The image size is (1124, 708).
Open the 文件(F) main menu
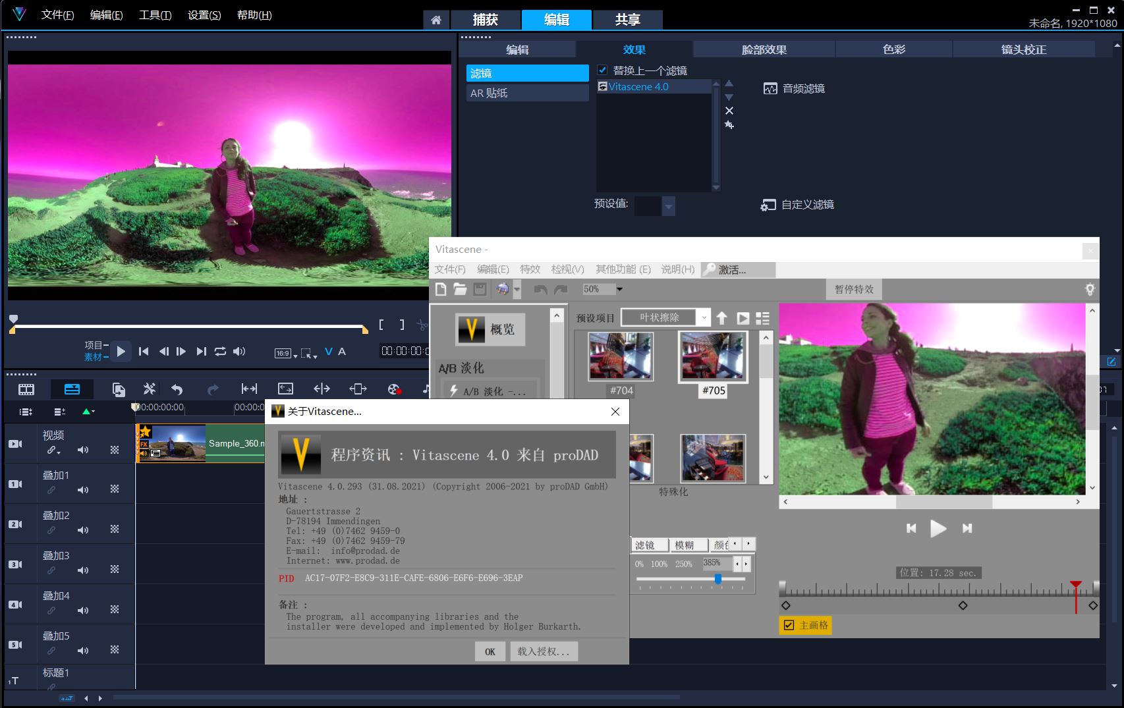tap(57, 14)
